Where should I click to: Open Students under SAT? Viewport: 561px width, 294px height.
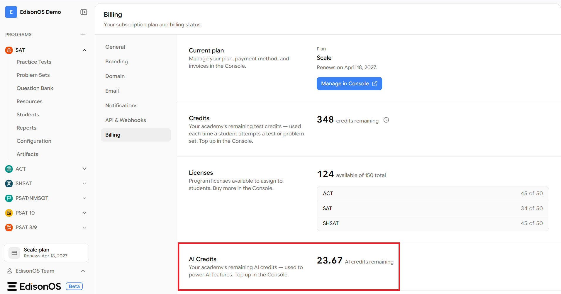click(28, 115)
